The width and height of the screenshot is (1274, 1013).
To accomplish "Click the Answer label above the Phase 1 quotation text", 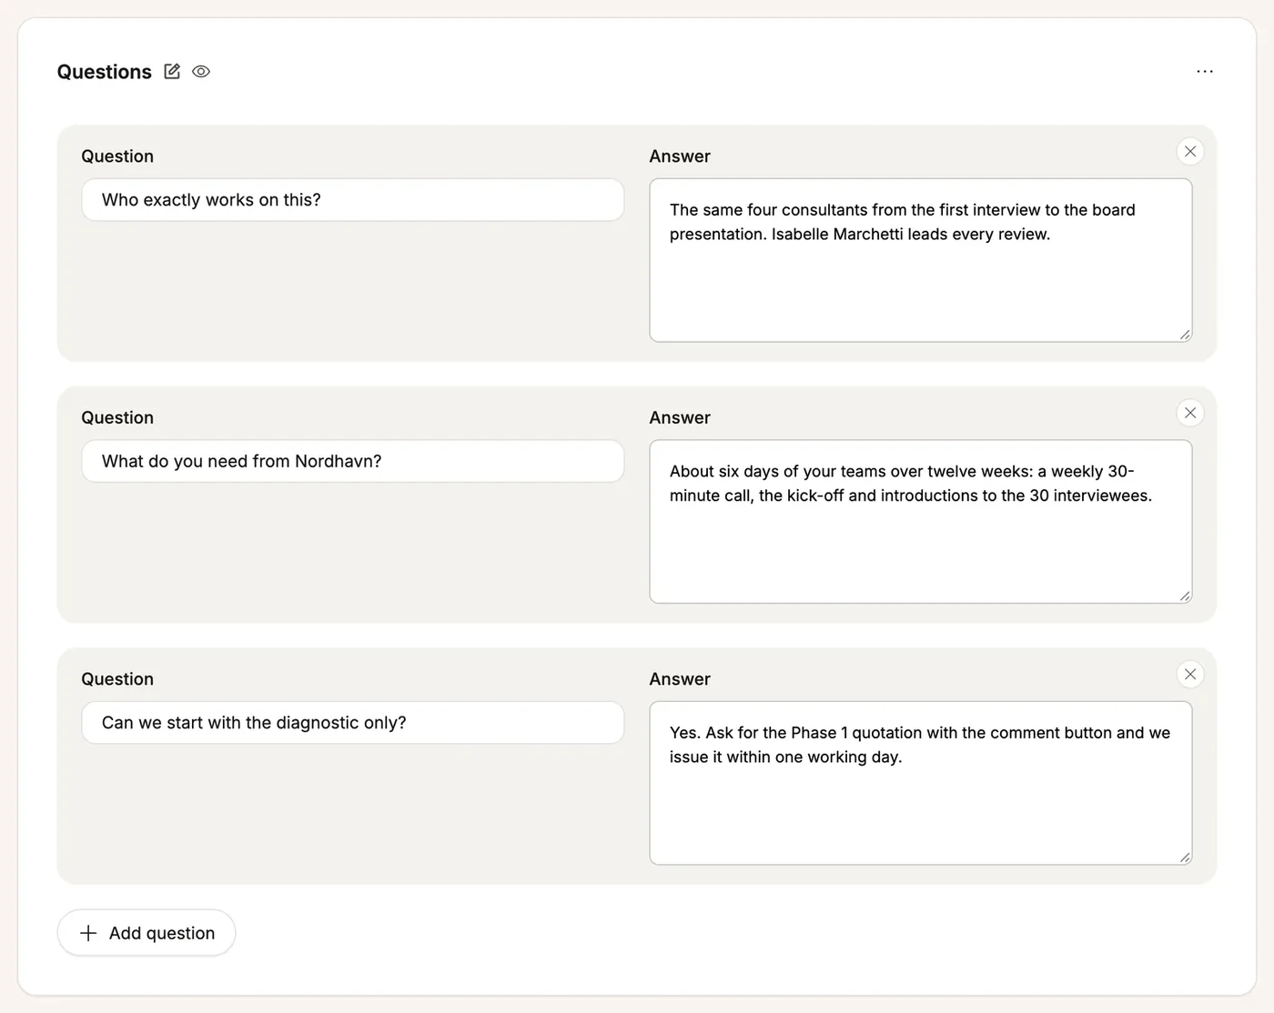I will pyautogui.click(x=680, y=679).
